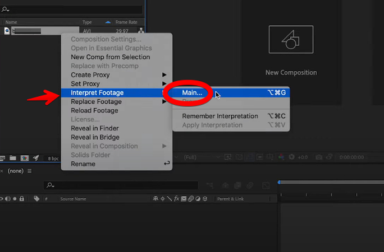Click the Region of Interest icon
Screen dimensions: 384x252
tap(259, 157)
